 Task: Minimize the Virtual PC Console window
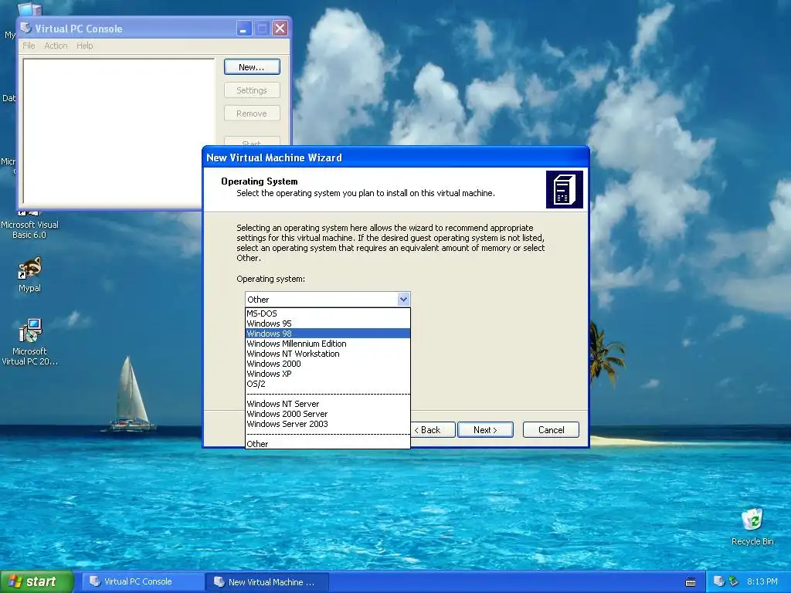click(x=244, y=29)
